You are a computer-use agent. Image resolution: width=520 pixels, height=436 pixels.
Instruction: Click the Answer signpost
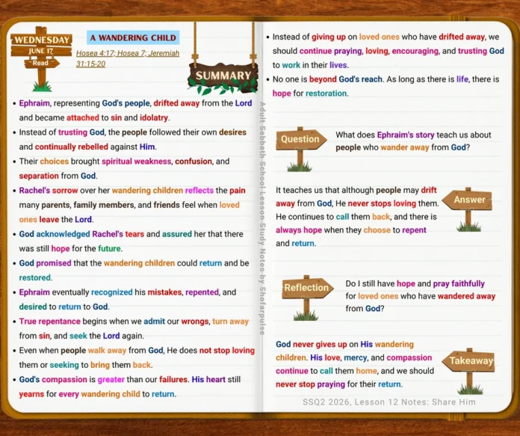pos(468,209)
